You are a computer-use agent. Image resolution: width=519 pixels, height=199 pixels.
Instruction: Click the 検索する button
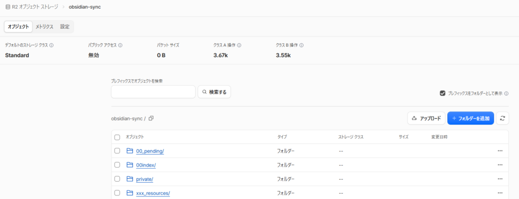[x=214, y=92]
